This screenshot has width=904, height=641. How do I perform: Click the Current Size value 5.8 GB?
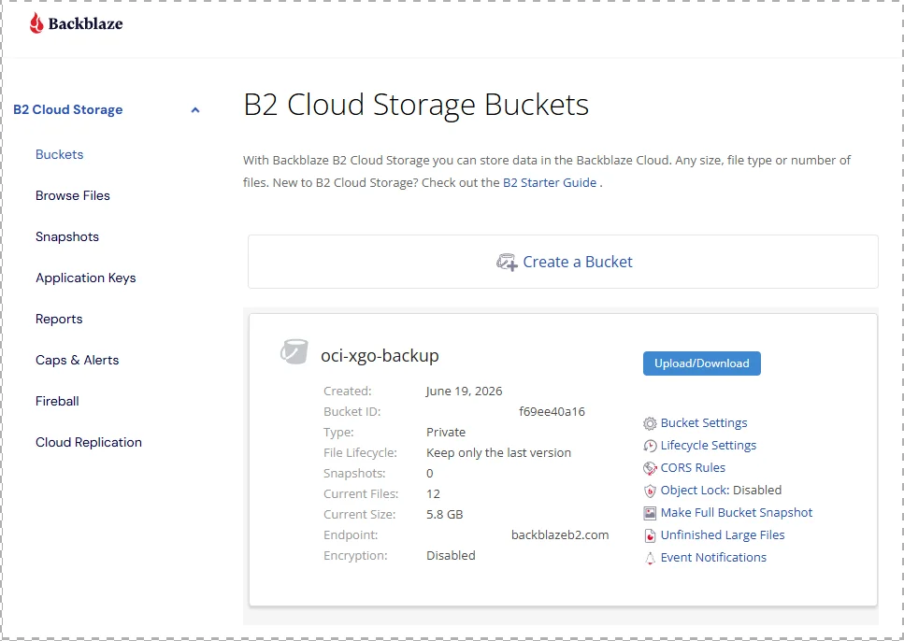[x=444, y=514]
